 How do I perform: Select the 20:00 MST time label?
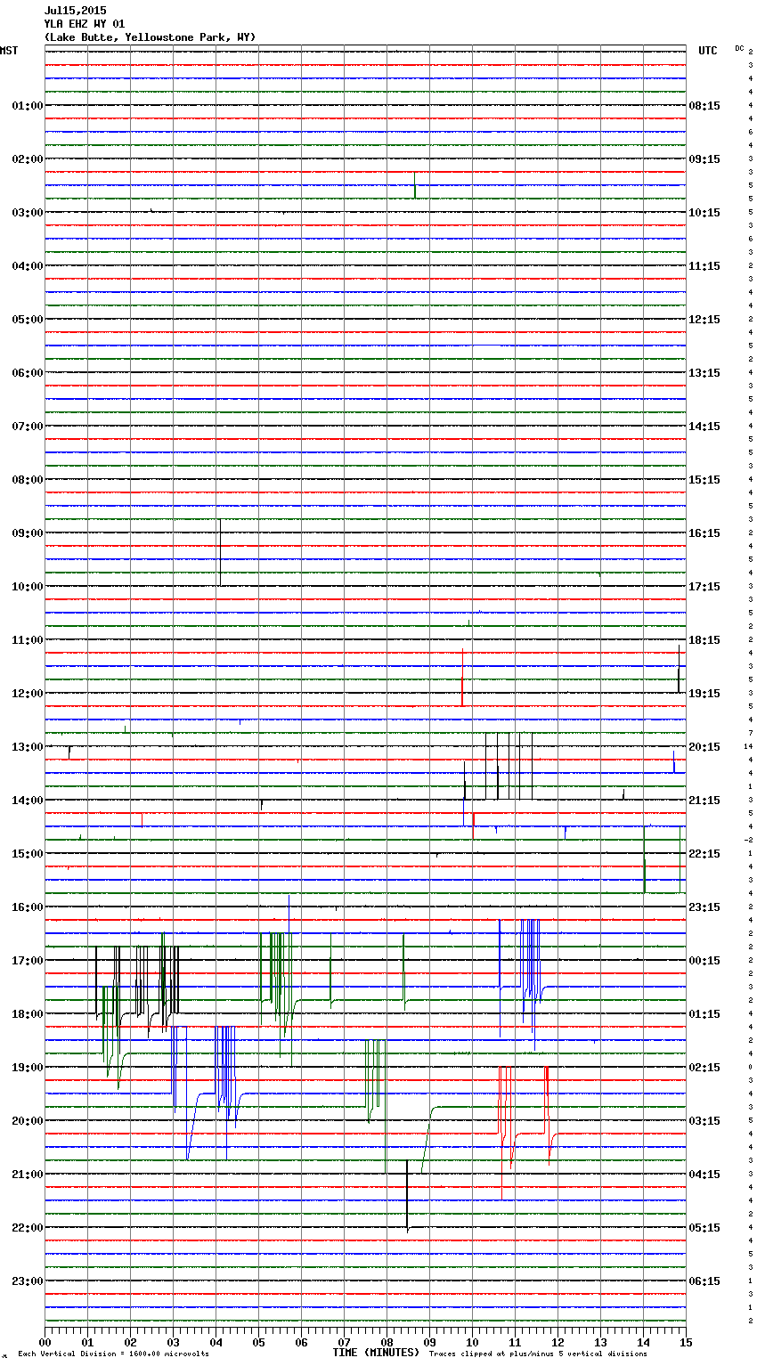28,1121
